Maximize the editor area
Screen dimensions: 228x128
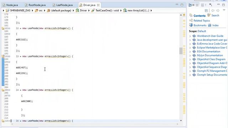(182, 5)
